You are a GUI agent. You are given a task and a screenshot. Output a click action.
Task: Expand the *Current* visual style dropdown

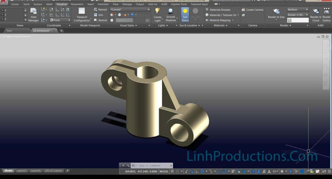click(130, 9)
